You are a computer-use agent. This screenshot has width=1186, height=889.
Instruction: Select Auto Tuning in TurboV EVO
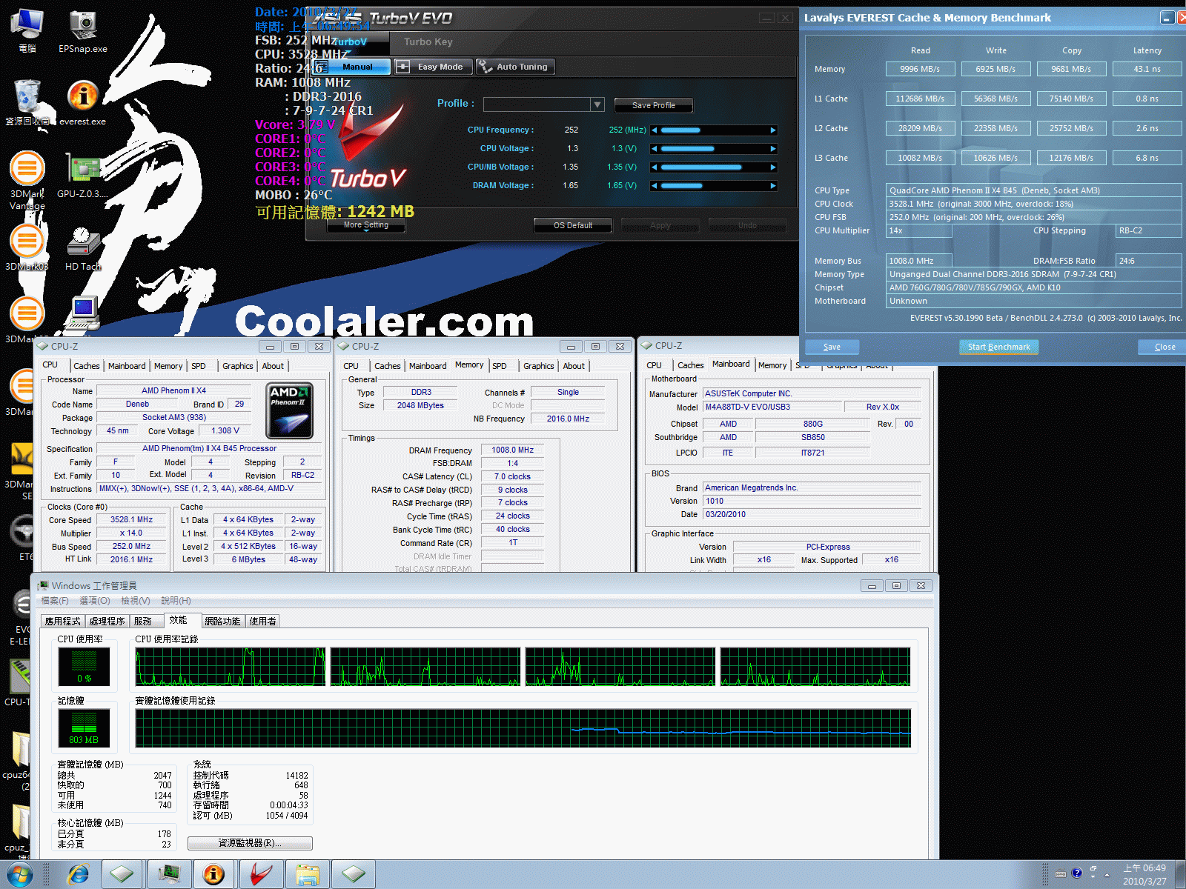coord(515,67)
